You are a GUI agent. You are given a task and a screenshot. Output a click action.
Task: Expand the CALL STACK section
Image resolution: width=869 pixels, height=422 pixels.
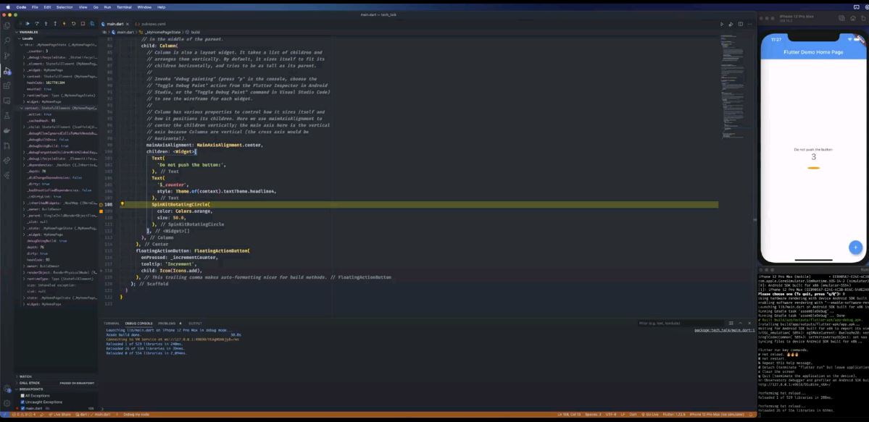pos(30,383)
